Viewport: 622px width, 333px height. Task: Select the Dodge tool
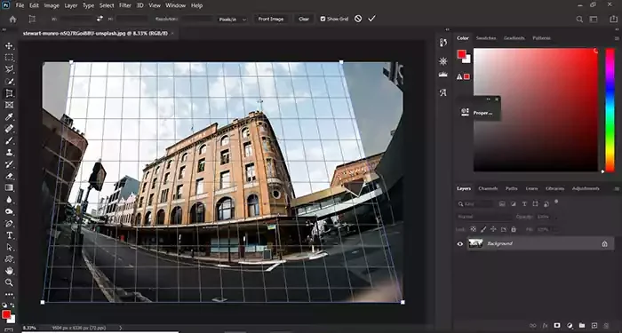tap(9, 211)
